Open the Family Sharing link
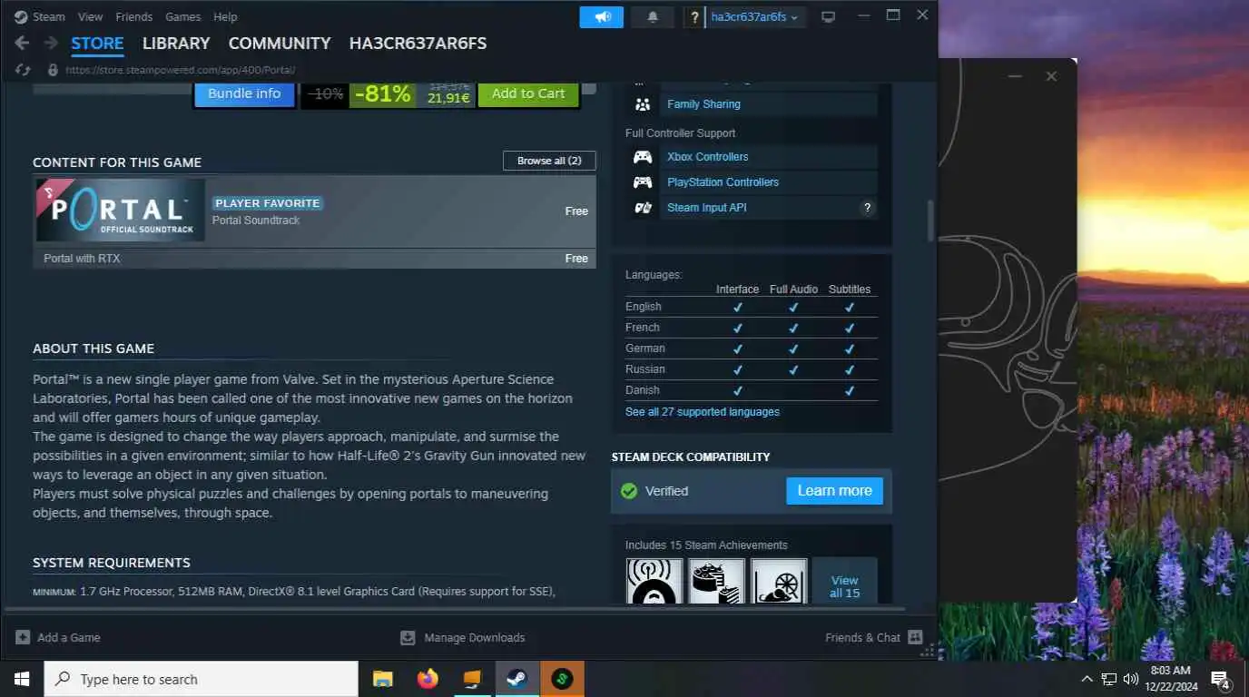This screenshot has height=697, width=1249. click(703, 104)
